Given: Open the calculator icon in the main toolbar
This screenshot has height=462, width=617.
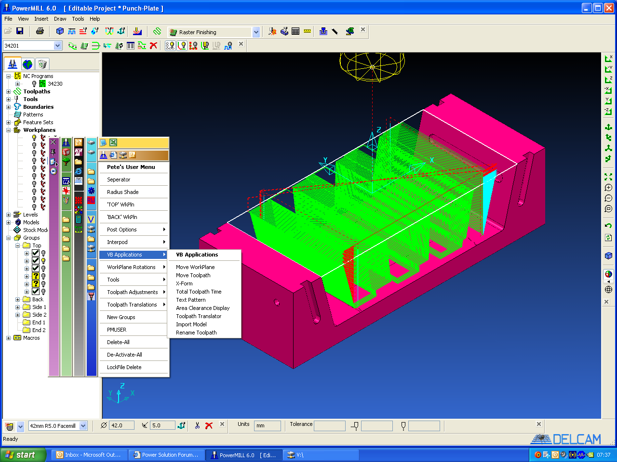Looking at the screenshot, I should point(295,31).
